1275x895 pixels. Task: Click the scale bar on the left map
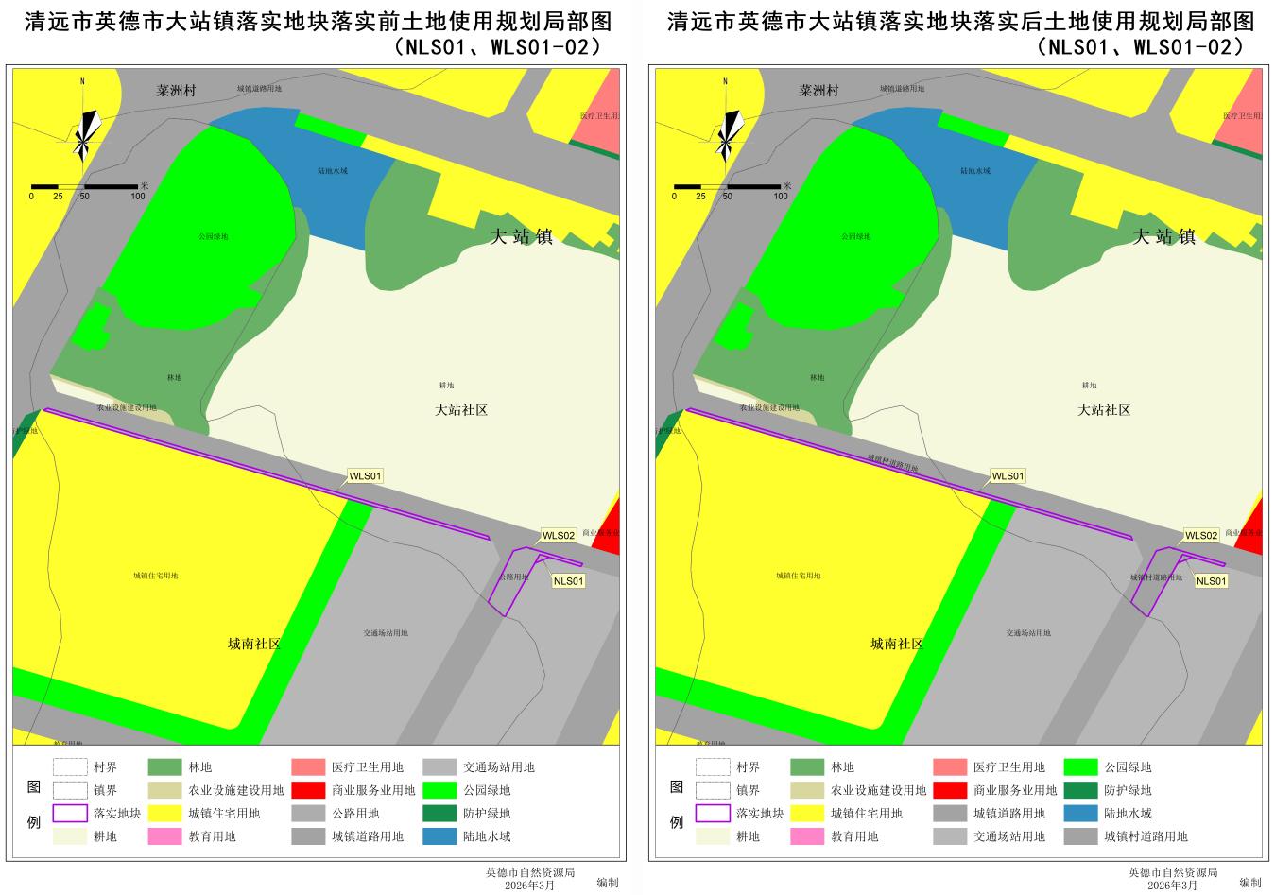[x=85, y=187]
